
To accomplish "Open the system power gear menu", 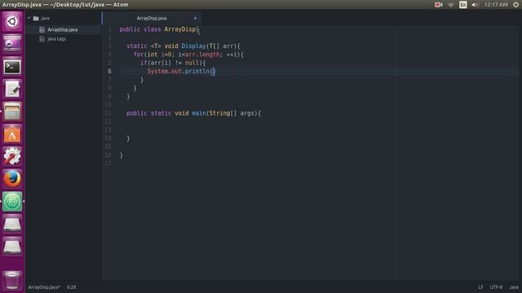I will point(515,5).
